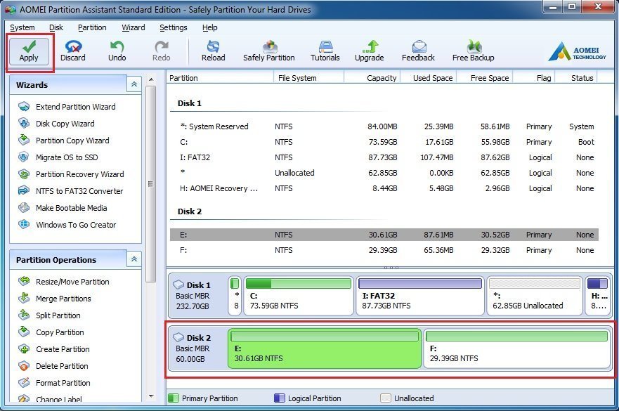Image resolution: width=619 pixels, height=411 pixels.
Task: Select C: 73.59GB NTFS disk map block
Action: pyautogui.click(x=299, y=295)
